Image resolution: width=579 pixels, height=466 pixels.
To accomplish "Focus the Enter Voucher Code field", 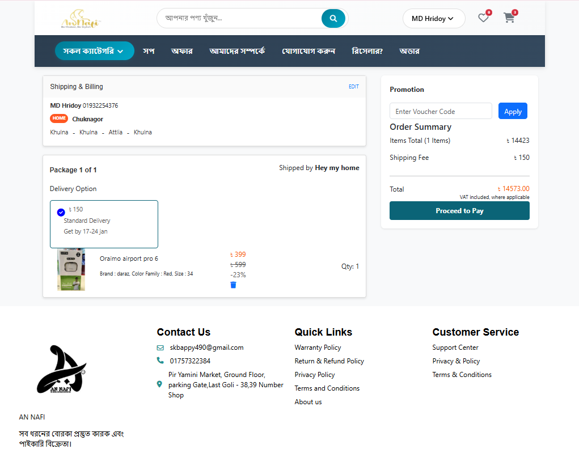I will 440,111.
